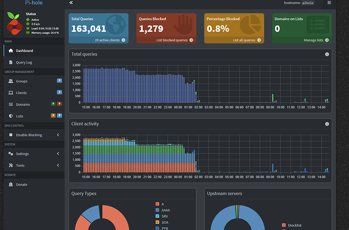Click the Groups count badge
The width and height of the screenshot is (349, 230).
pos(59,81)
